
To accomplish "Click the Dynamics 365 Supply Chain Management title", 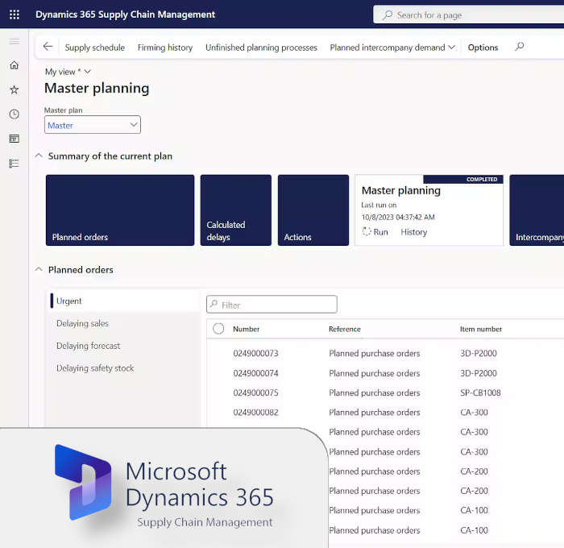I will coord(125,15).
